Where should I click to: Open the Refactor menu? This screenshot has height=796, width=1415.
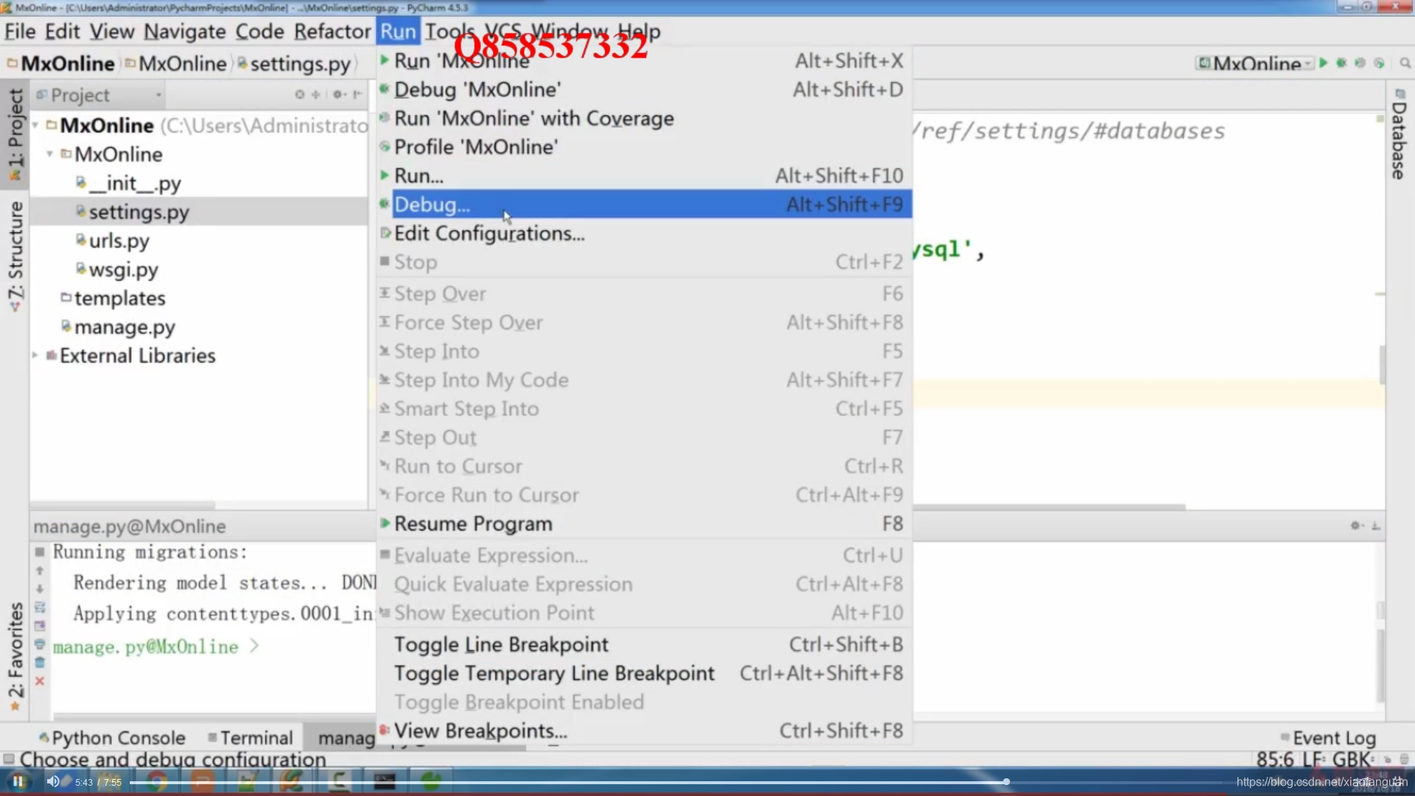click(332, 32)
